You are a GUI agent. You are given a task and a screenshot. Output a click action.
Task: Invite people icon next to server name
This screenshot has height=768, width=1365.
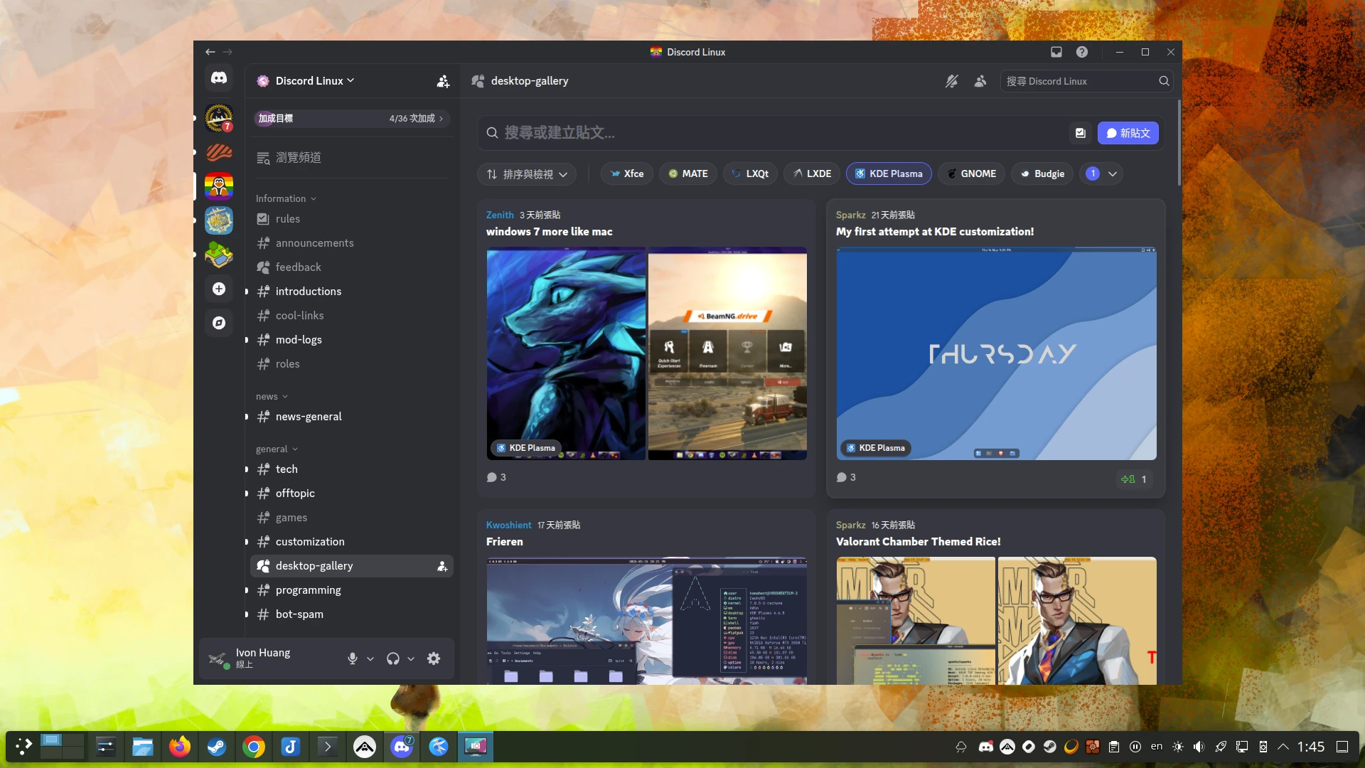click(x=443, y=81)
